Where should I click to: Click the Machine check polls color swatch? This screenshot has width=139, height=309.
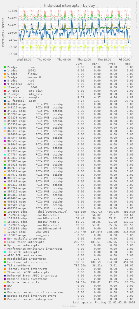5,282
